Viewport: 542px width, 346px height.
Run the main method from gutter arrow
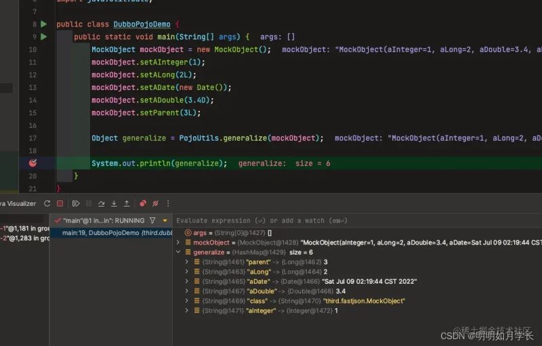click(x=44, y=37)
